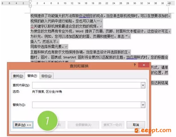Click the 取消 button
Viewport: 176px width, 137px height.
(x=136, y=125)
